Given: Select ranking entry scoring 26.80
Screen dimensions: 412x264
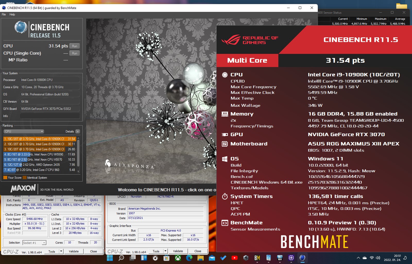Looking at the screenshot, I should (40, 149).
